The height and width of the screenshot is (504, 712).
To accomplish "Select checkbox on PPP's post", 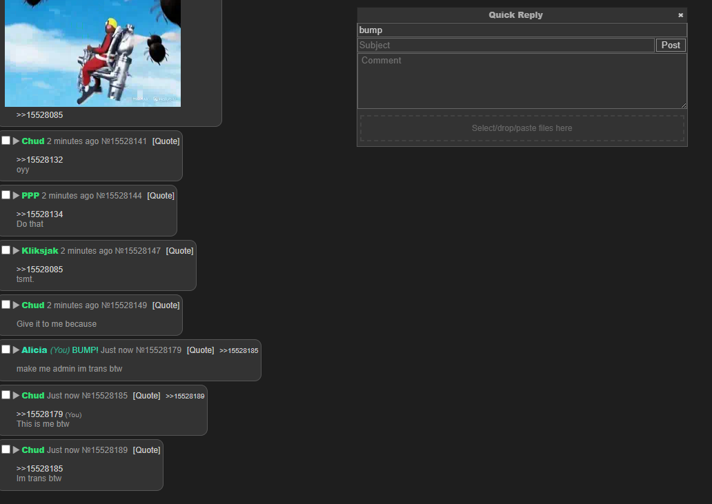I will coord(6,195).
